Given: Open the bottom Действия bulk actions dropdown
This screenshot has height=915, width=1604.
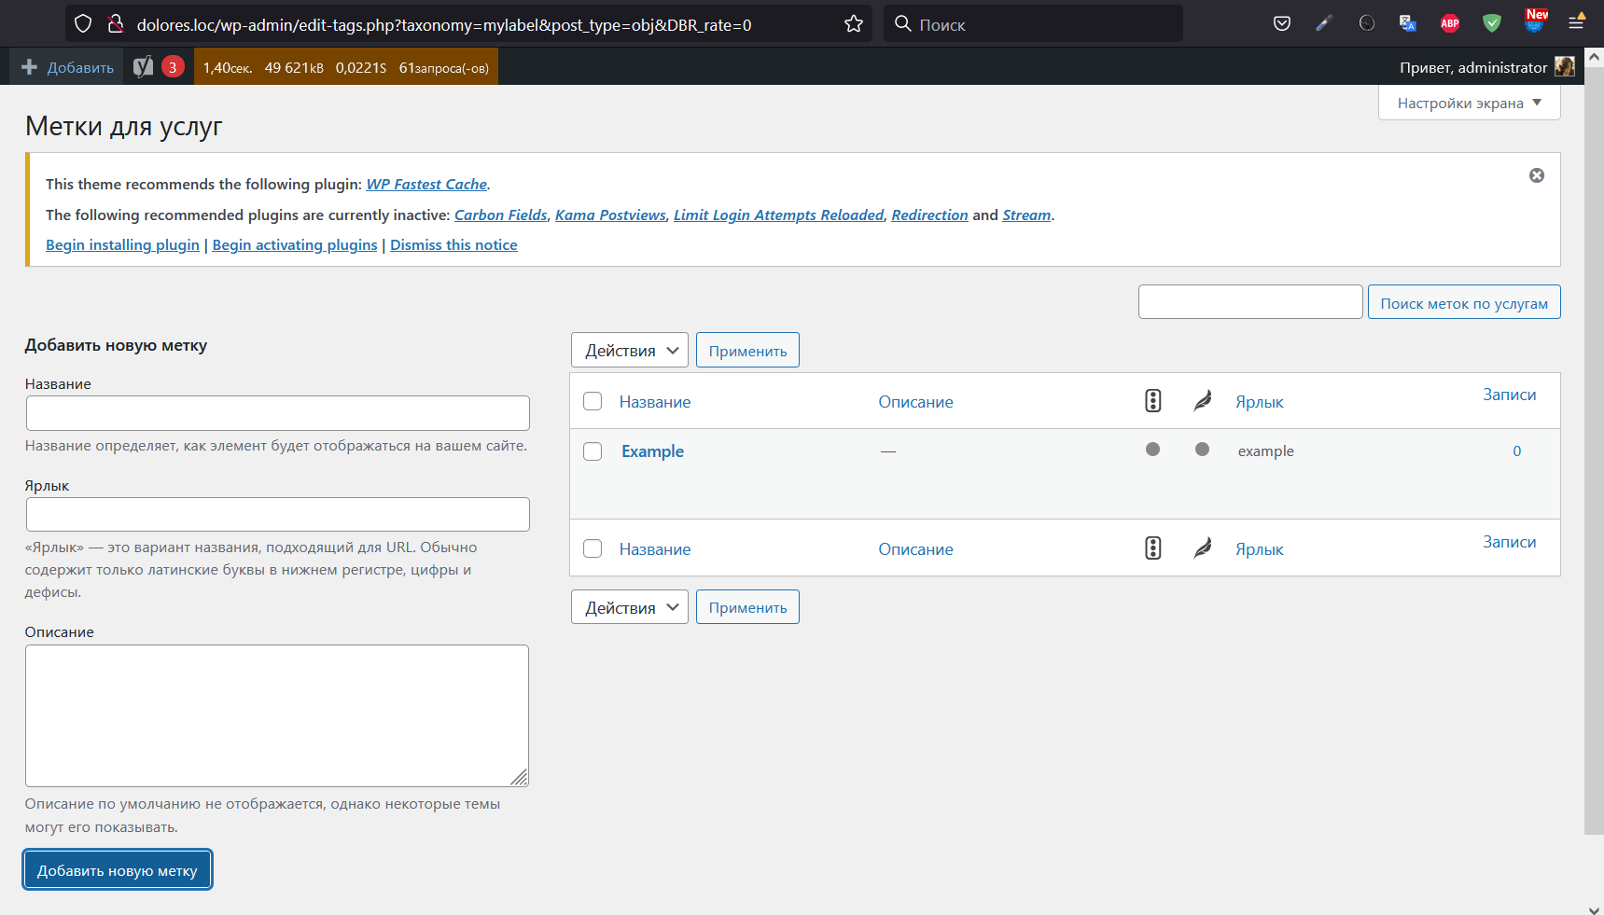Looking at the screenshot, I should pos(630,607).
